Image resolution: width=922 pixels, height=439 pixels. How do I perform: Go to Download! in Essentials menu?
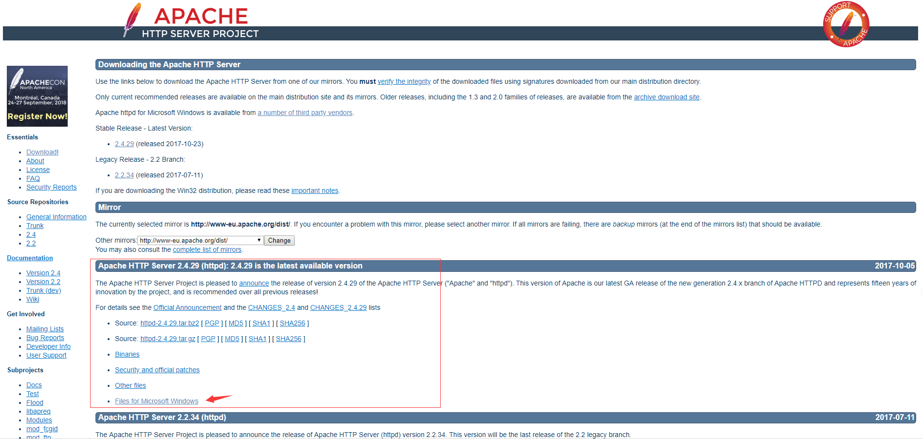point(42,152)
